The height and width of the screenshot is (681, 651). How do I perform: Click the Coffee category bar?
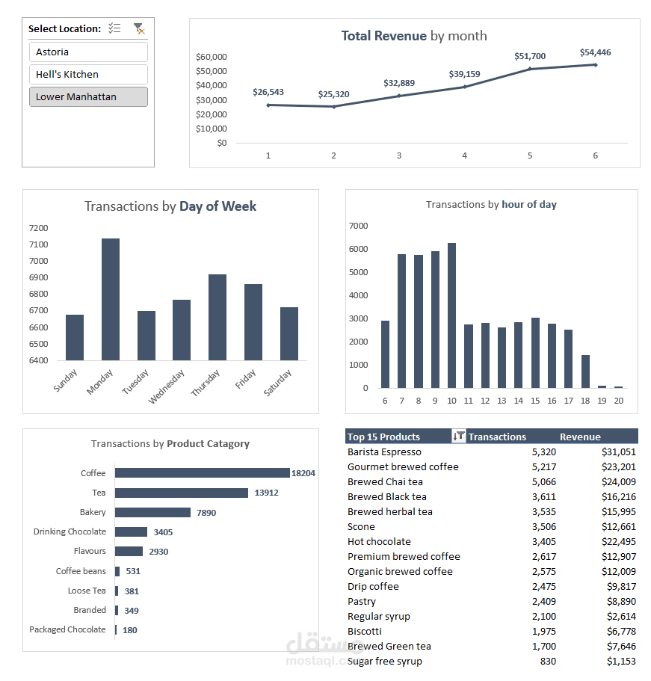click(203, 473)
